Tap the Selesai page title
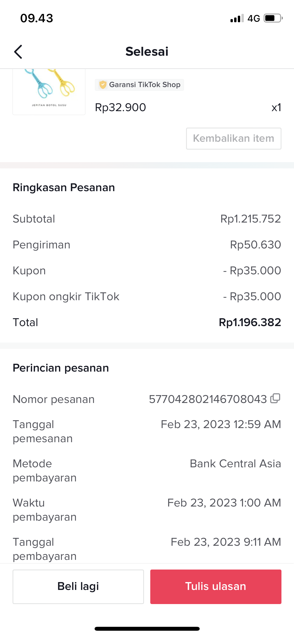The height and width of the screenshot is (637, 294). click(147, 52)
